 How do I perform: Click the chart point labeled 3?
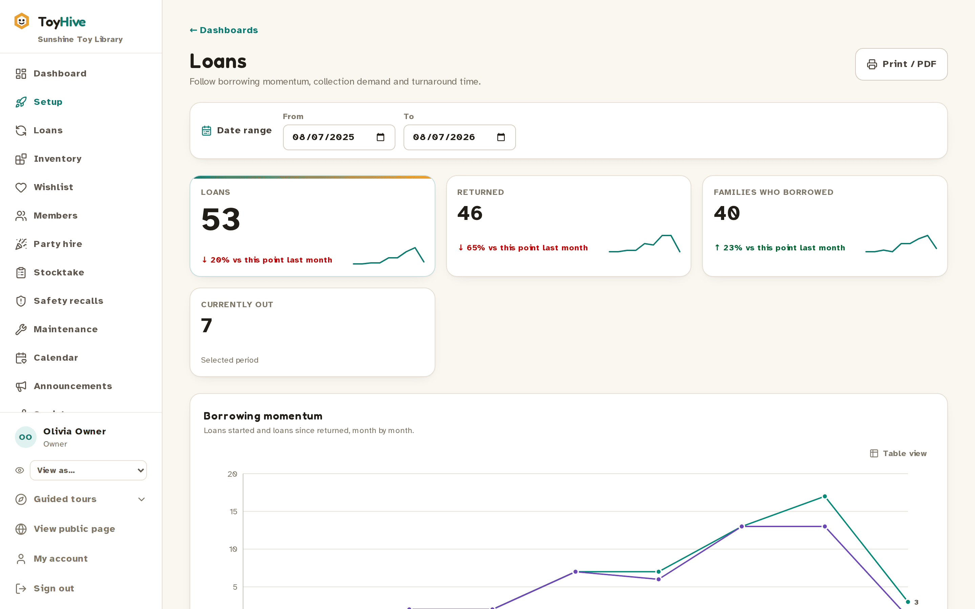click(x=908, y=602)
